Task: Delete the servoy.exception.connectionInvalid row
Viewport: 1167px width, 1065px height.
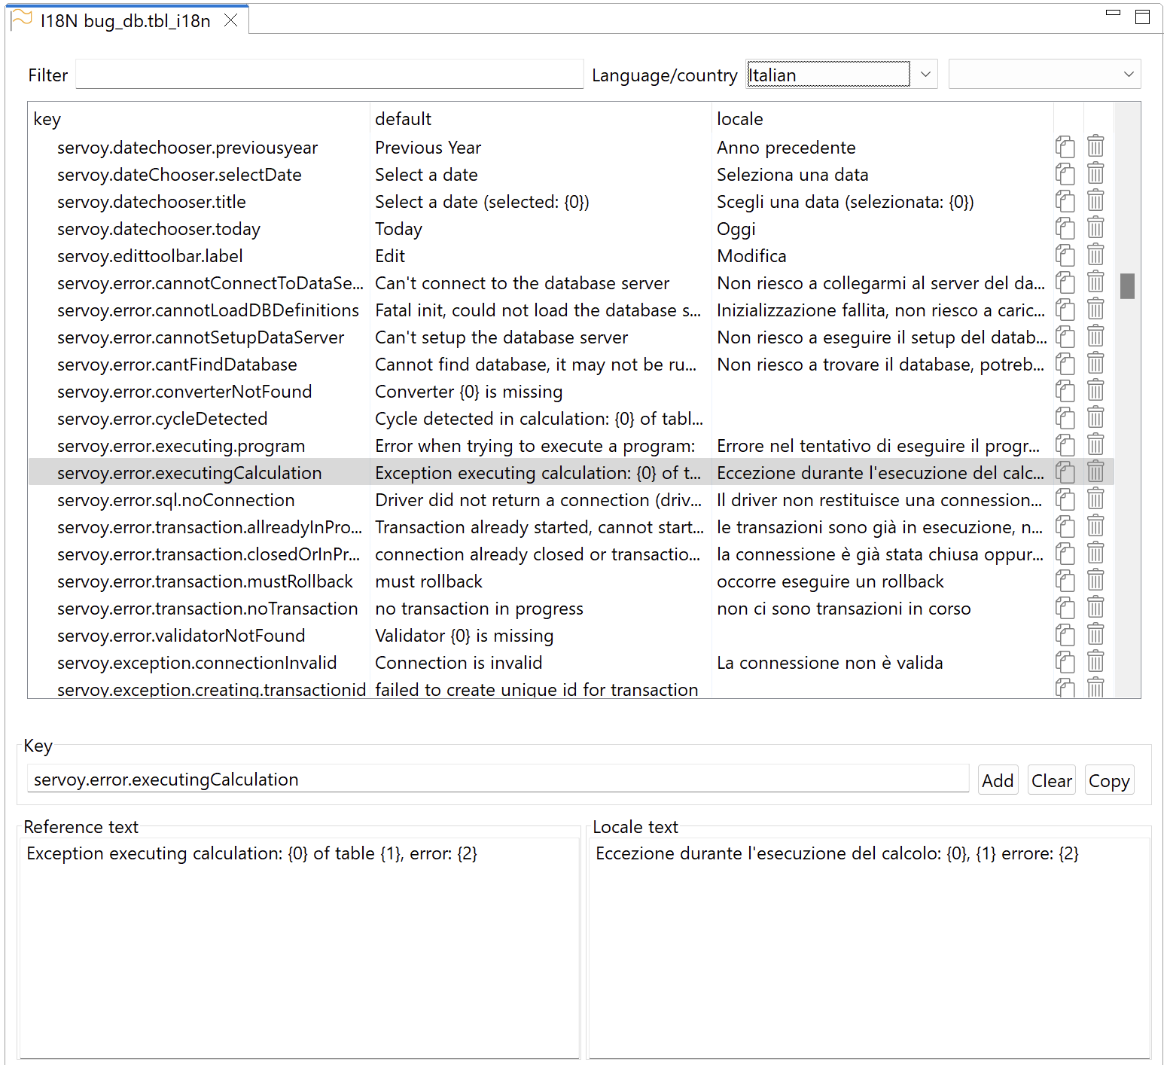Action: tap(1095, 662)
